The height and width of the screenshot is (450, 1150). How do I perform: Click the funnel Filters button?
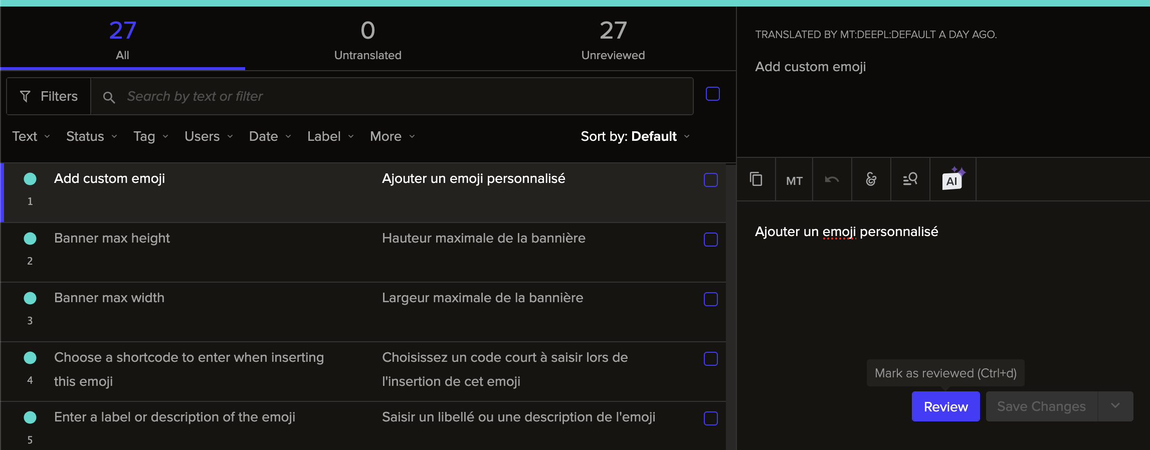coord(49,96)
